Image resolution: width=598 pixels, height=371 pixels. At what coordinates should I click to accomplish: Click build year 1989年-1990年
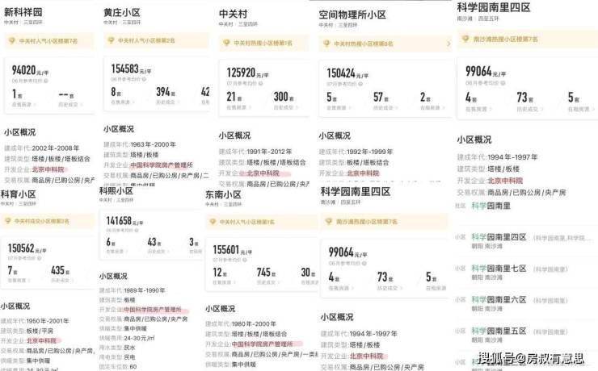click(x=145, y=290)
